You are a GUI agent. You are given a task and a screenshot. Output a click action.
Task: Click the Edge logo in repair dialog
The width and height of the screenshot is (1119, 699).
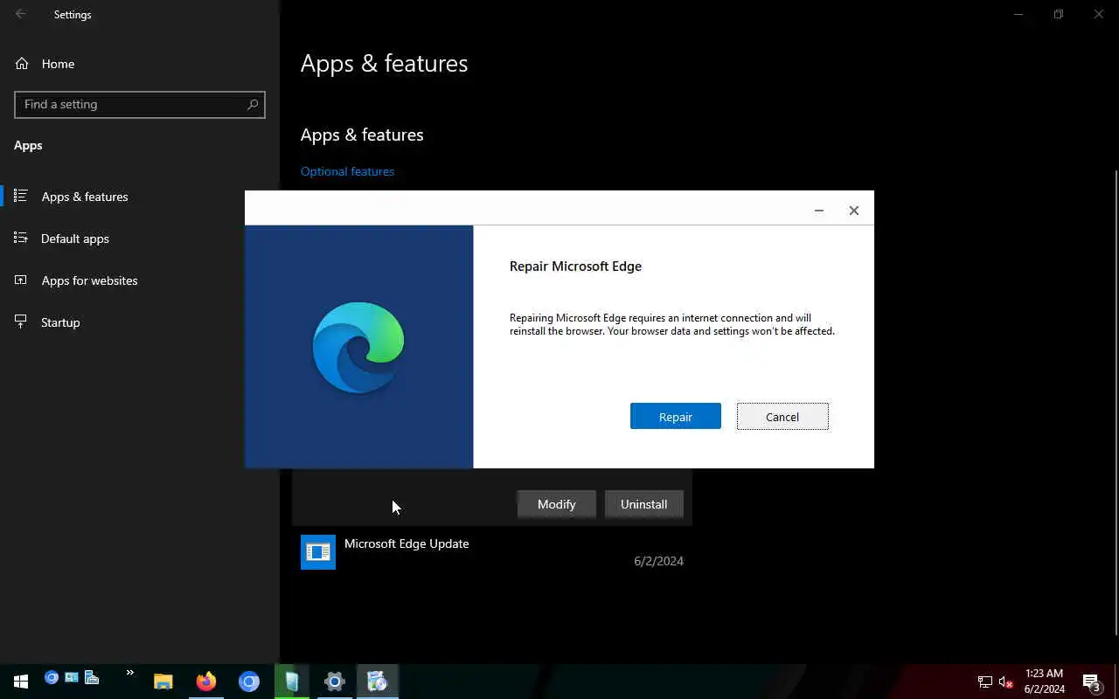(358, 347)
